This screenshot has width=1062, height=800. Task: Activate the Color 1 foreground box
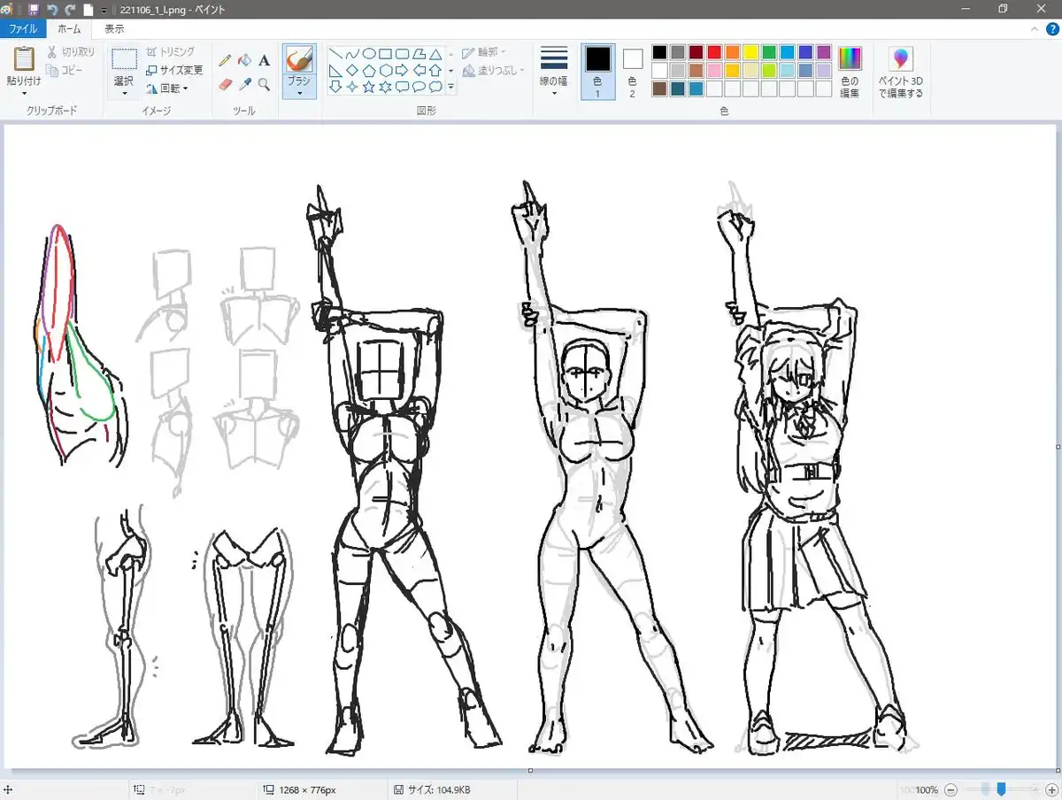pos(597,60)
